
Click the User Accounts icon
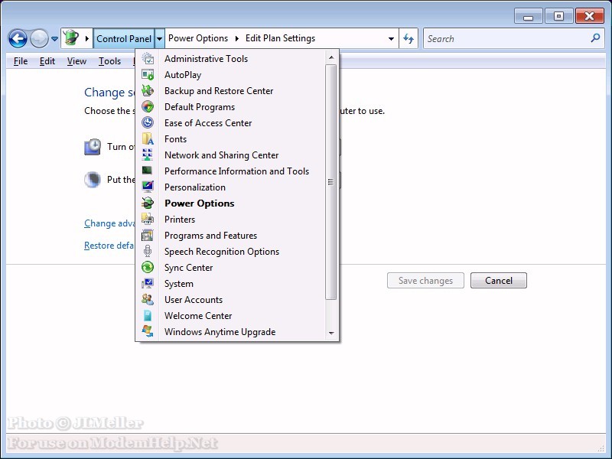[148, 300]
